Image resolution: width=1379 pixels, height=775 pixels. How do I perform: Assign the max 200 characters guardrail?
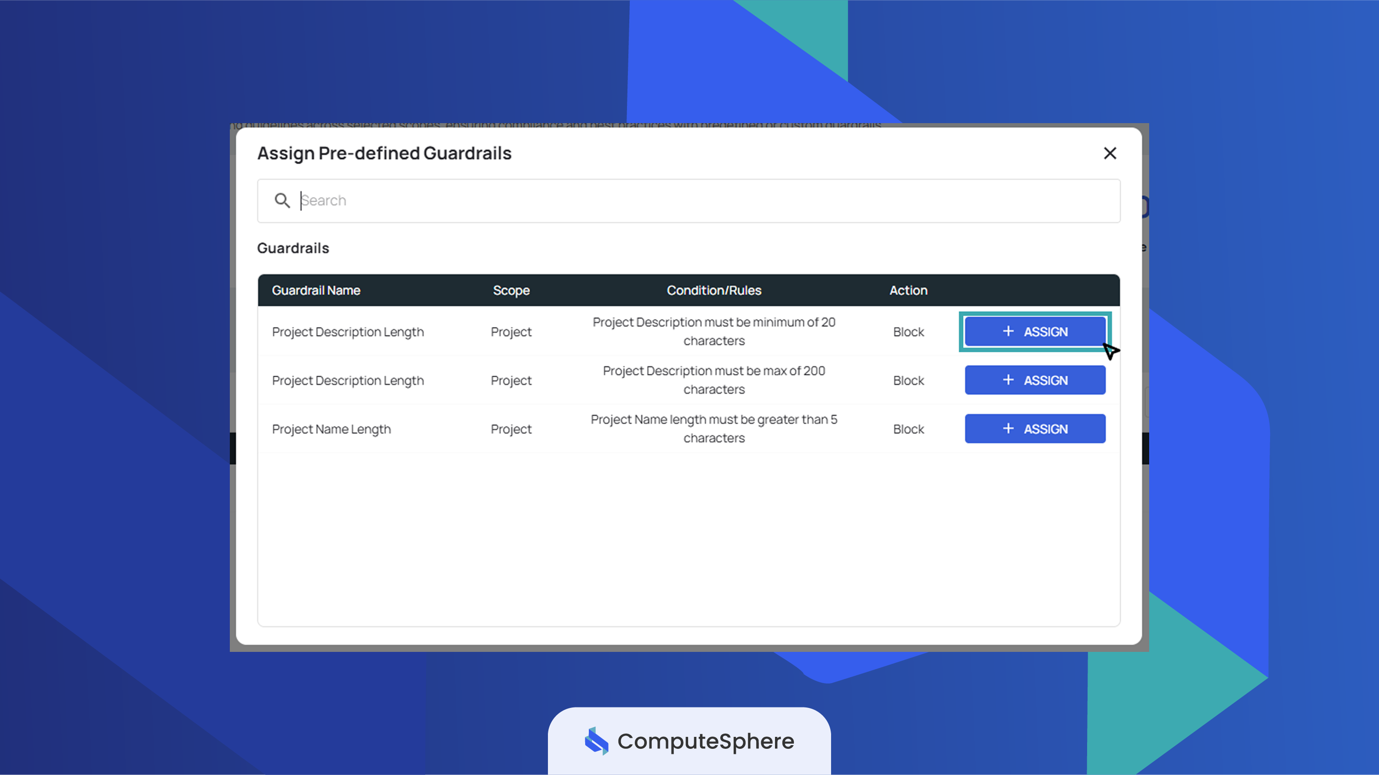[x=1035, y=380]
